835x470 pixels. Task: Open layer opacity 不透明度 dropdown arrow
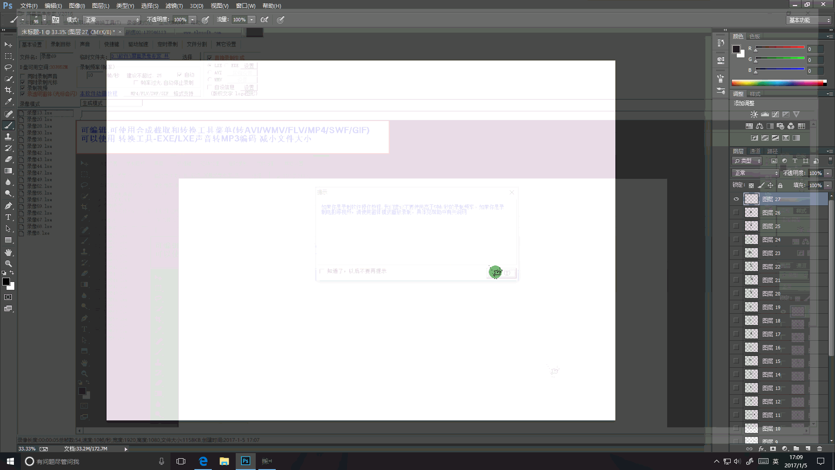point(828,173)
